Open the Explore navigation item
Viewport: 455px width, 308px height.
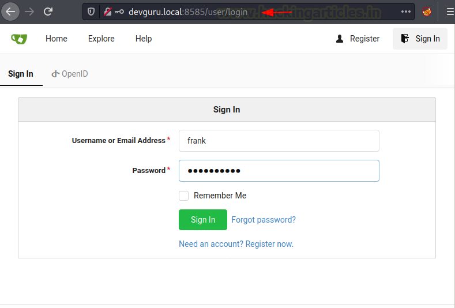tap(101, 39)
